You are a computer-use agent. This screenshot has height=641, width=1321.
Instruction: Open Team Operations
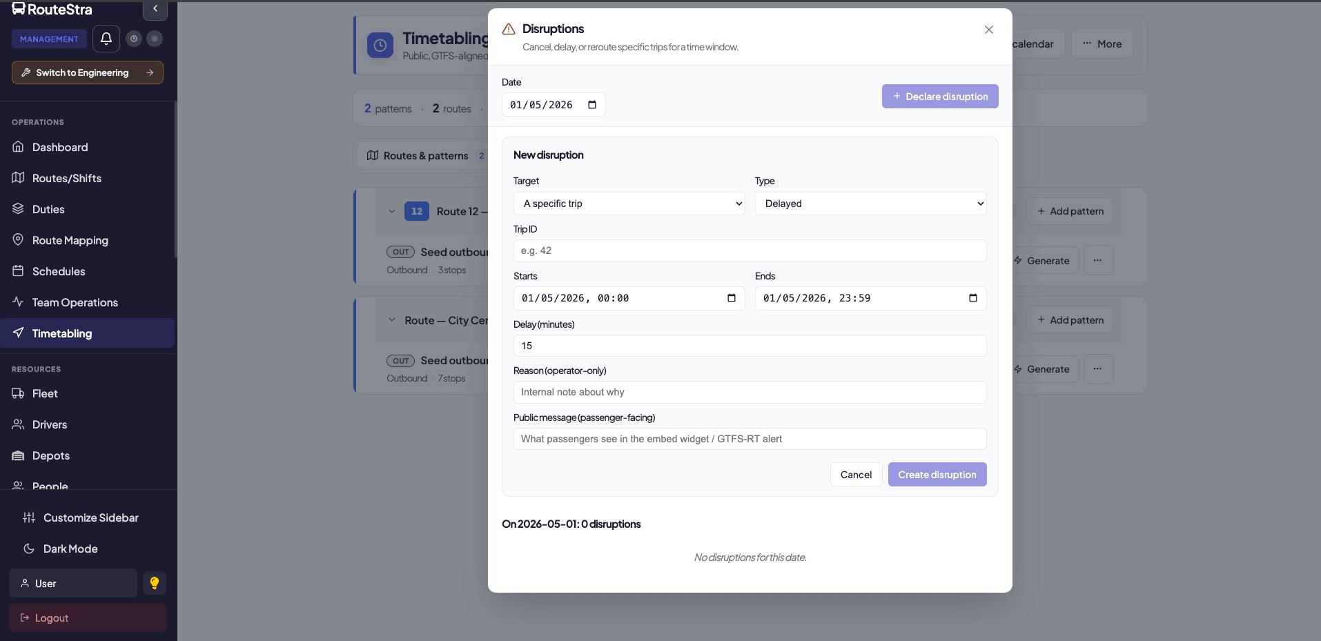(x=88, y=302)
